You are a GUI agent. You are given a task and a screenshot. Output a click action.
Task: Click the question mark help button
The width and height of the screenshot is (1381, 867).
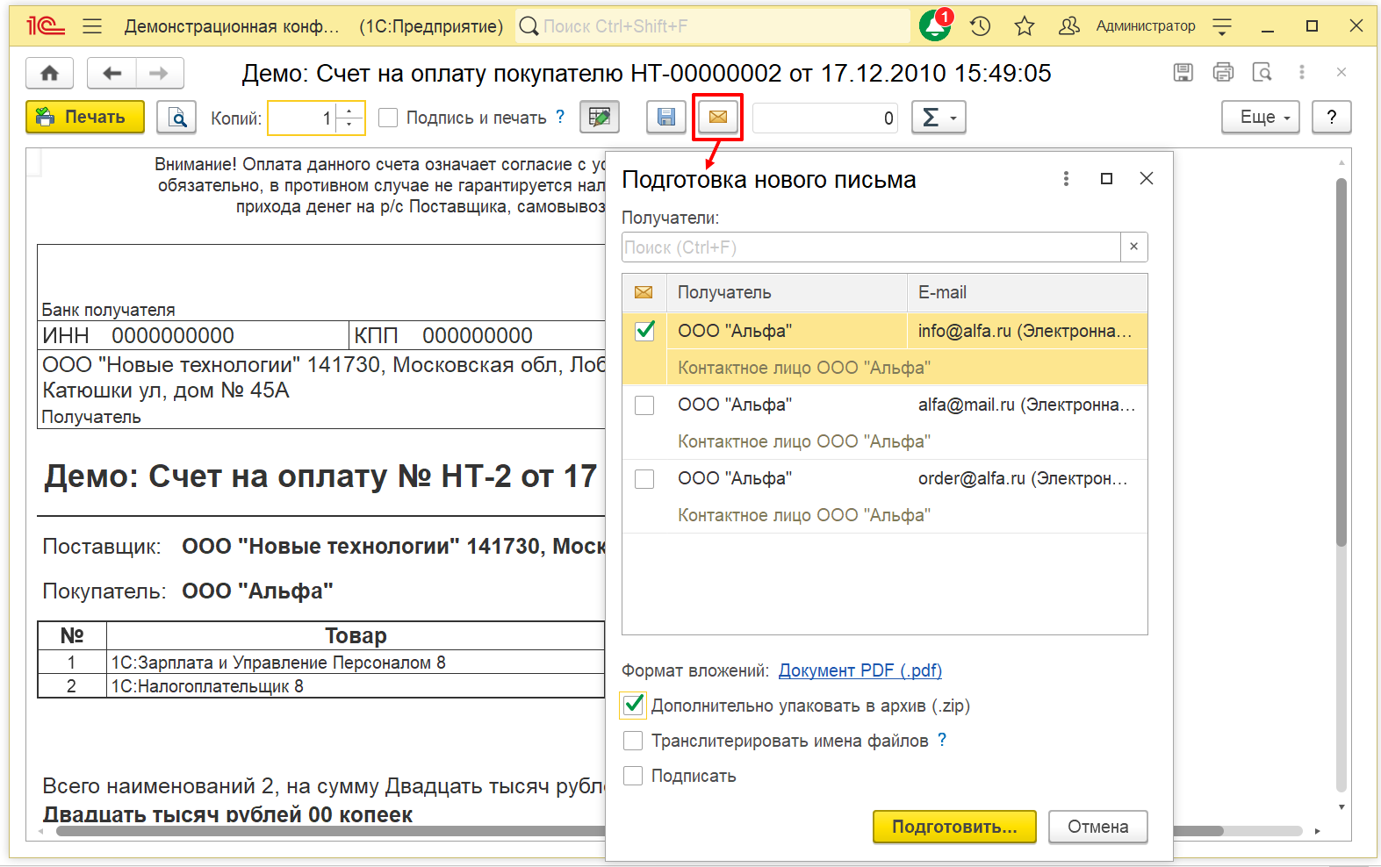[x=1332, y=117]
